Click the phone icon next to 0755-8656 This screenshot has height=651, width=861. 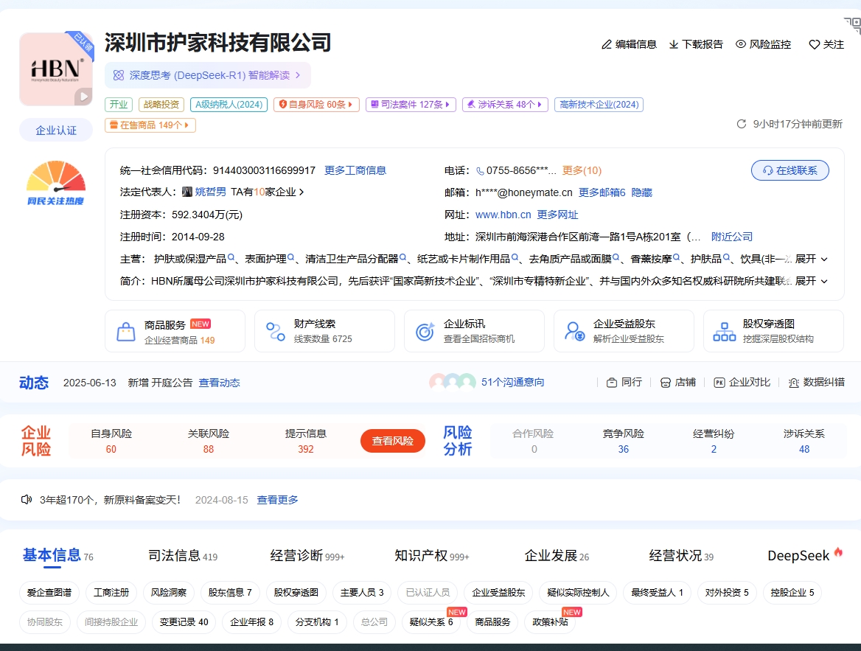(x=480, y=171)
